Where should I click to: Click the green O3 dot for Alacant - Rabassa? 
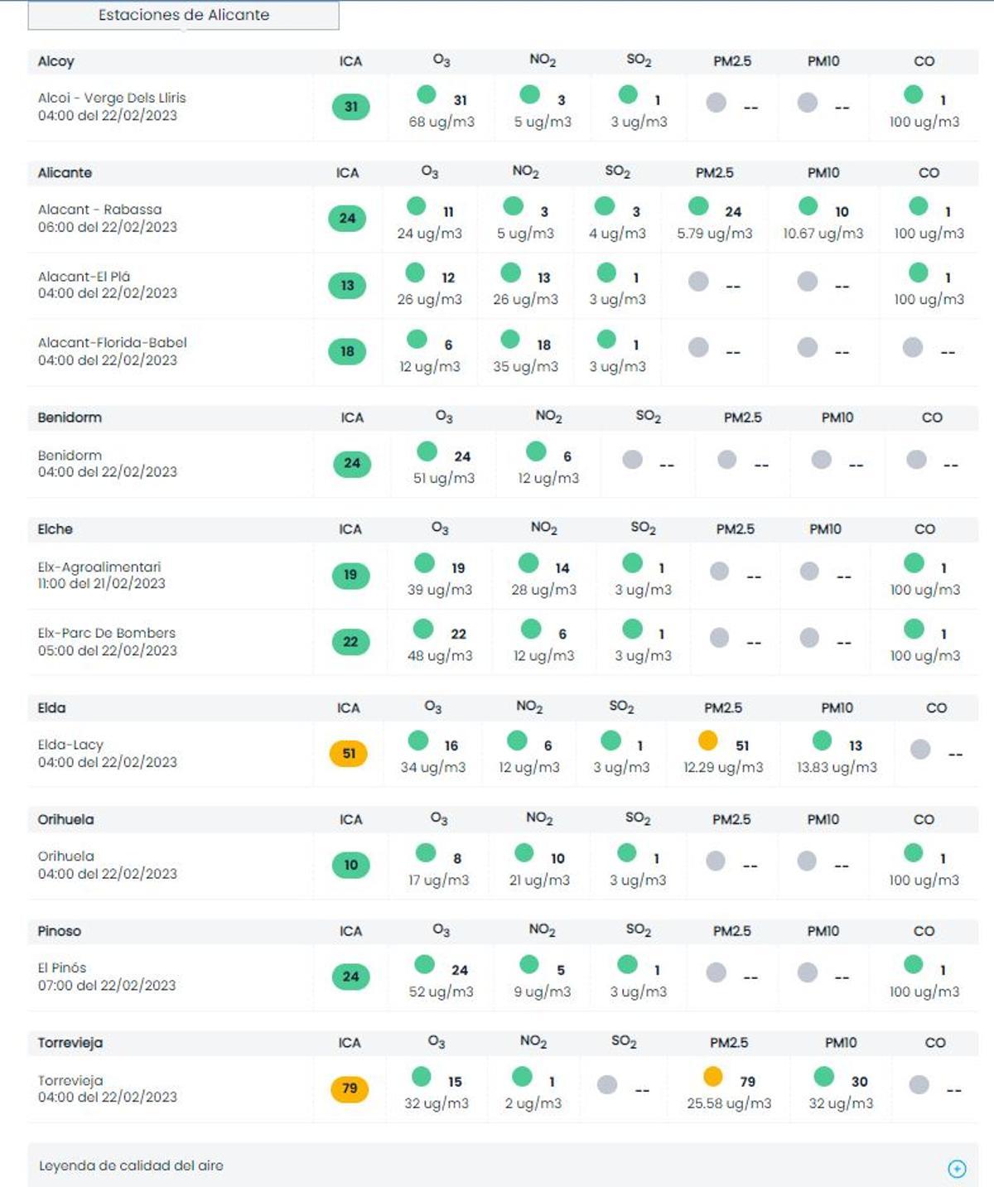click(x=417, y=206)
